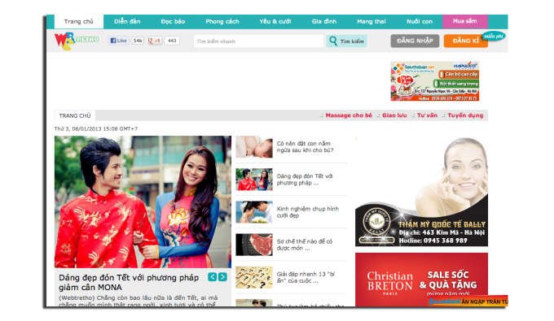Open article Có nên đặt con nằm ngửa
554x321 pixels.
pos(305,146)
